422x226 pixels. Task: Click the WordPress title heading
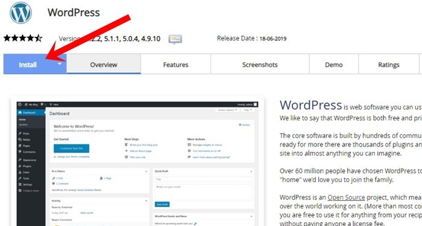click(x=74, y=13)
